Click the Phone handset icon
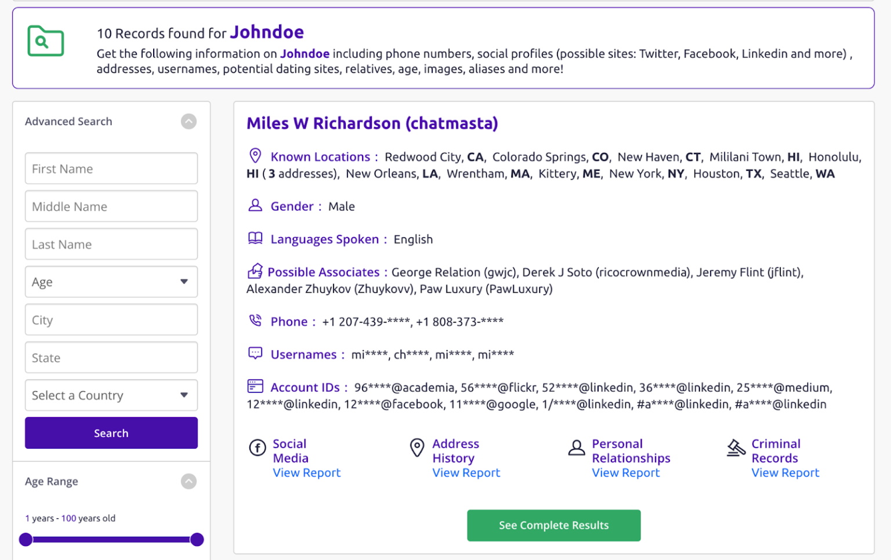 255,321
